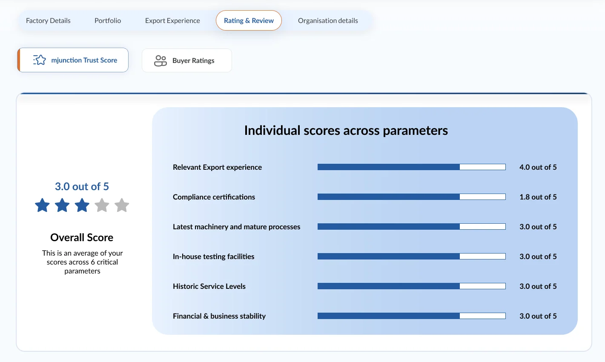605x362 pixels.
Task: Click the third blue rating star
Action: (x=82, y=205)
